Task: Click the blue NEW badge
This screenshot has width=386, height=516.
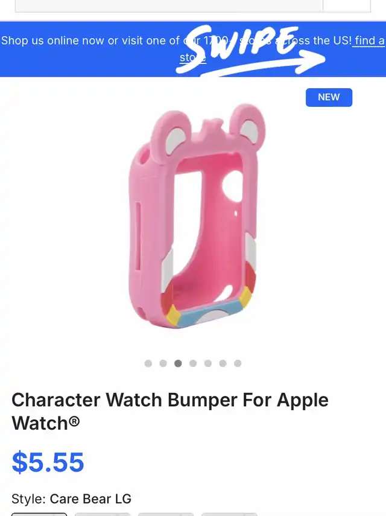Action: 329,97
